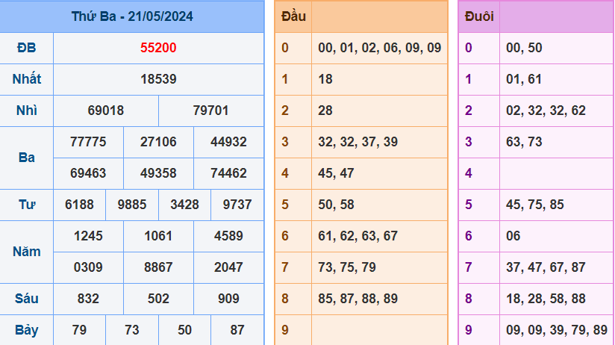Select the Bảy prize label

[27, 331]
